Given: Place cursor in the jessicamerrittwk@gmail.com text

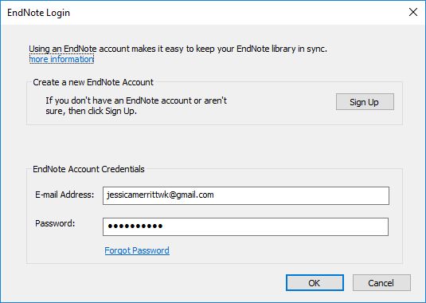Looking at the screenshot, I should point(160,195).
